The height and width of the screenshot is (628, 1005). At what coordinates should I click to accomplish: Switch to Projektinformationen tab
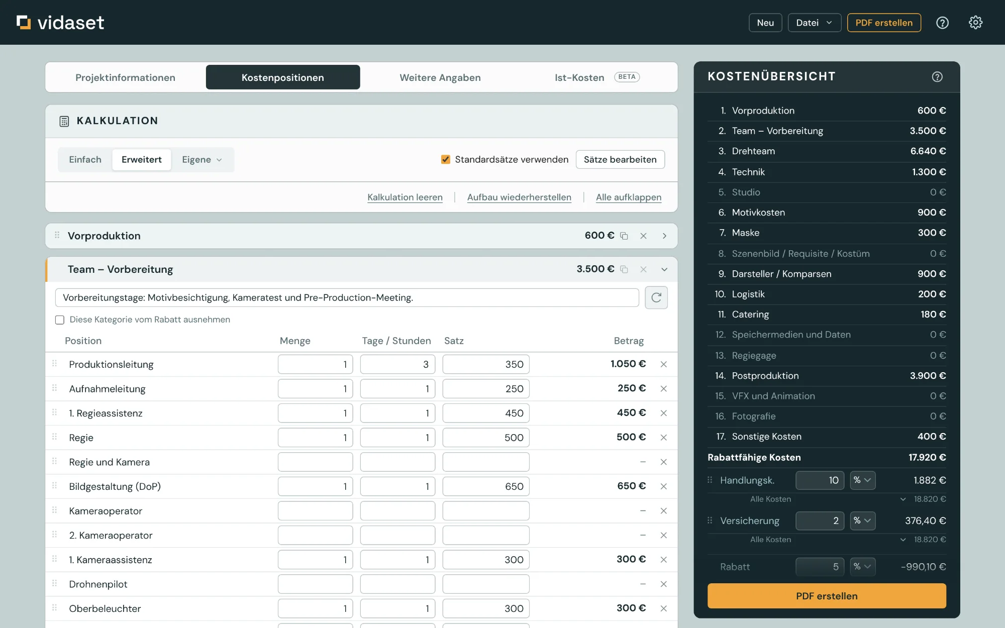126,77
